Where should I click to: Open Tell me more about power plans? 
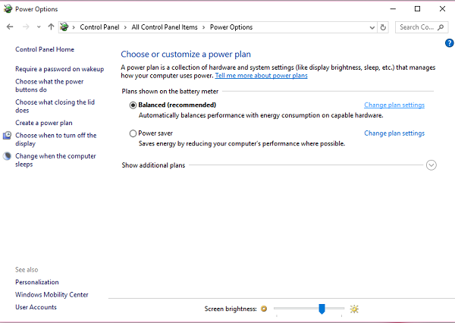261,76
